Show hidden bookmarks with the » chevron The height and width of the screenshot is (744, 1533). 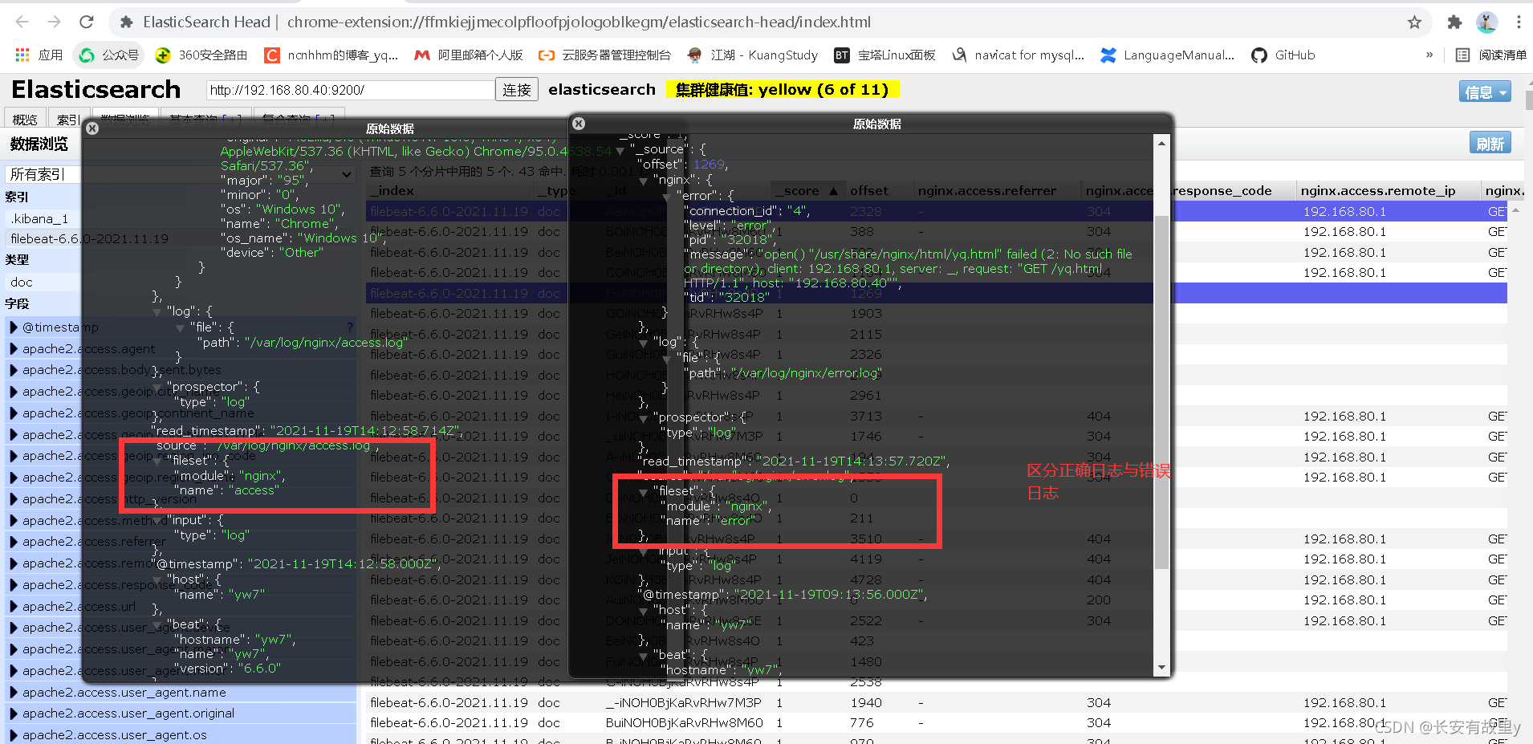1429,55
